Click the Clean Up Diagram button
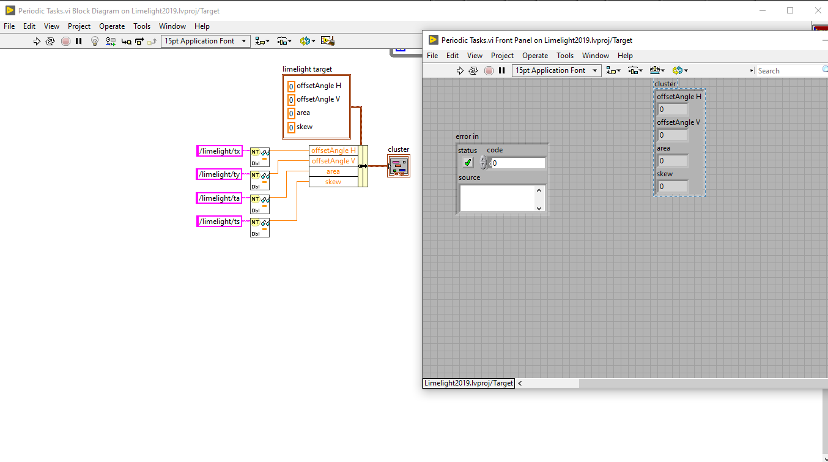Image resolution: width=828 pixels, height=462 pixels. (328, 41)
